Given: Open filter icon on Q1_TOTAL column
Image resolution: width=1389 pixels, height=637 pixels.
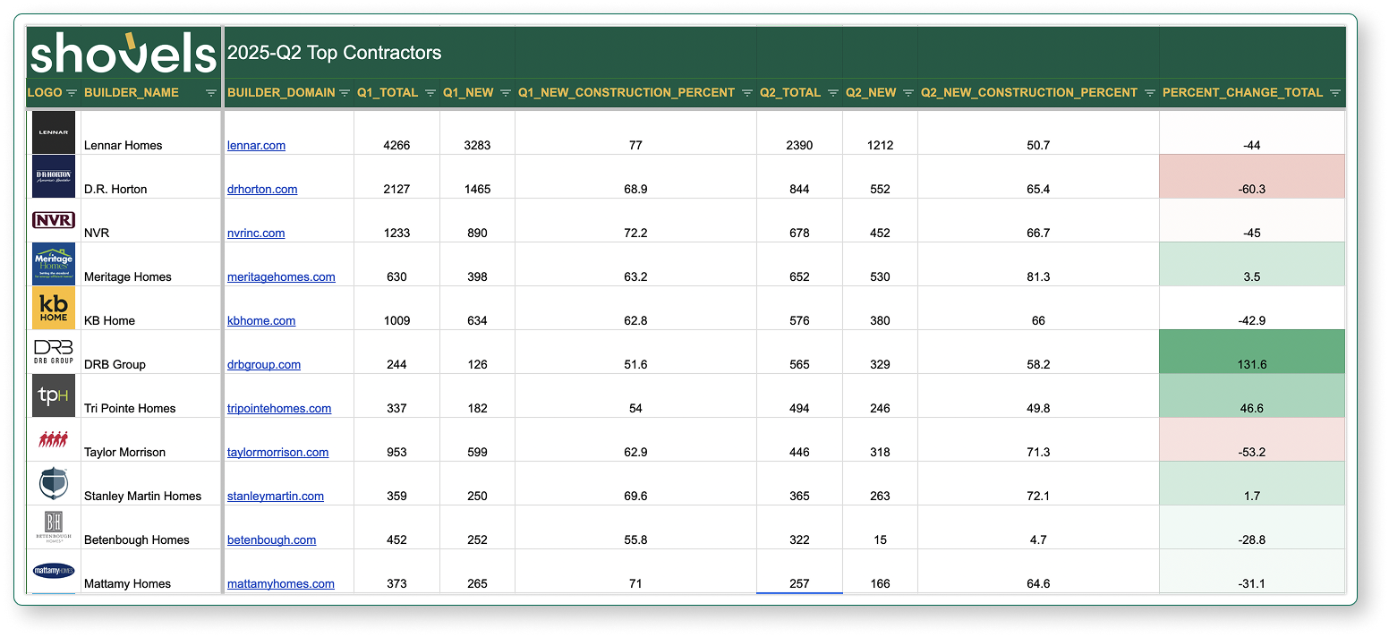Looking at the screenshot, I should click(430, 93).
